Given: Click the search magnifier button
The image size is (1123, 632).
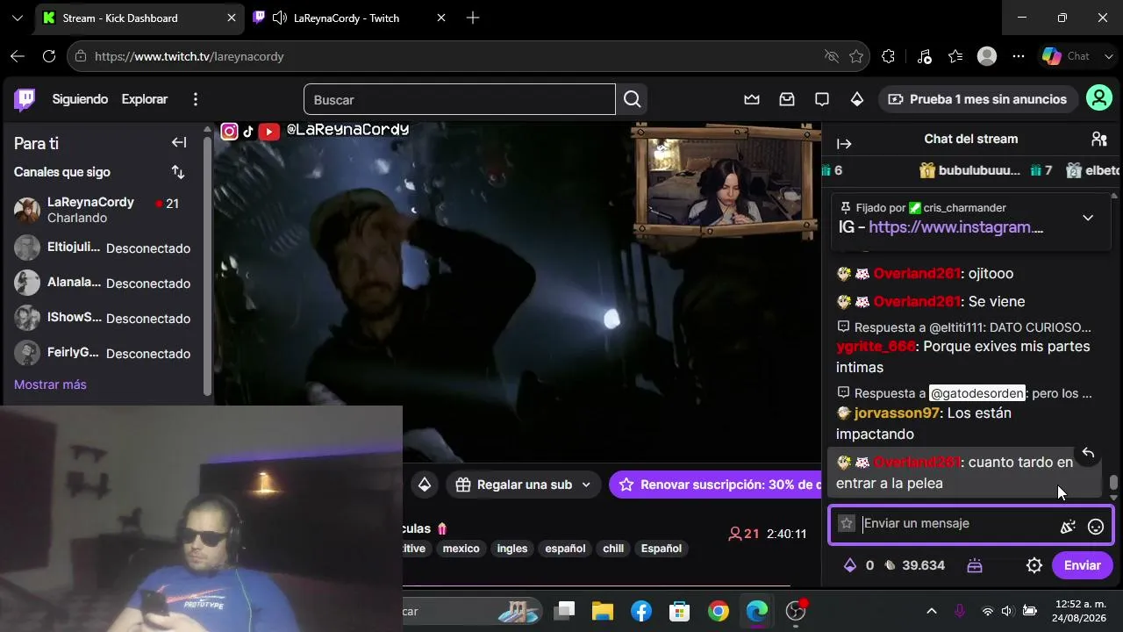Looking at the screenshot, I should tap(632, 99).
